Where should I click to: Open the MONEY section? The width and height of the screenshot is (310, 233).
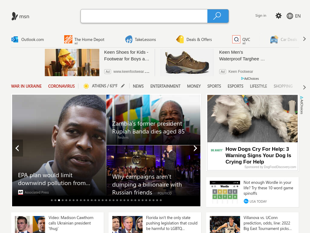point(194,86)
